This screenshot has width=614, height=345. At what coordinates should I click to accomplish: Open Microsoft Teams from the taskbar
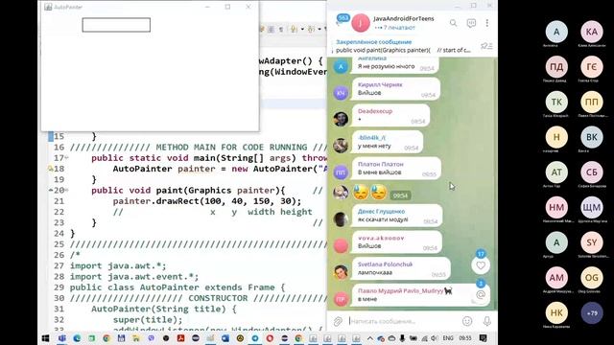(61, 338)
